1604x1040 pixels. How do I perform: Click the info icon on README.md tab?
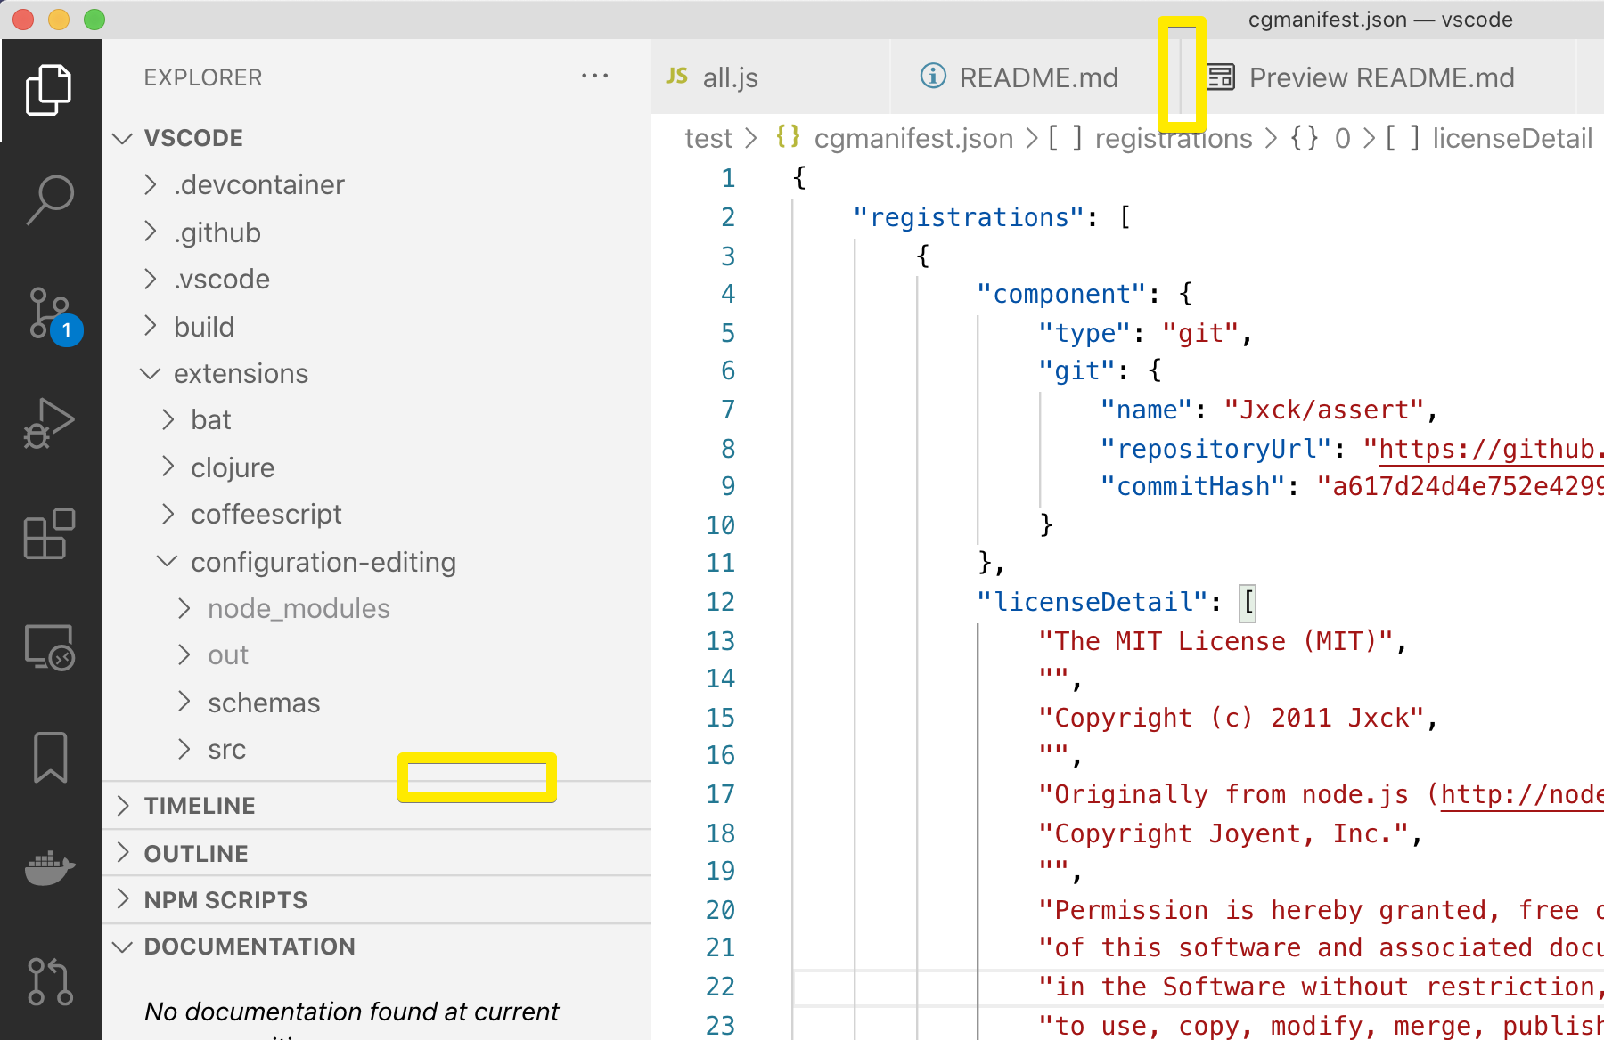(x=932, y=77)
